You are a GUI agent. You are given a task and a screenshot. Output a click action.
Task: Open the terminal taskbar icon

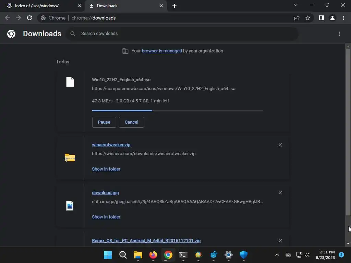point(183,255)
